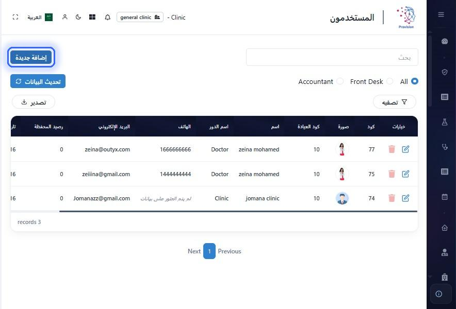Select page 1 in the pagination
Viewport: 456px width, 309px height.
209,251
